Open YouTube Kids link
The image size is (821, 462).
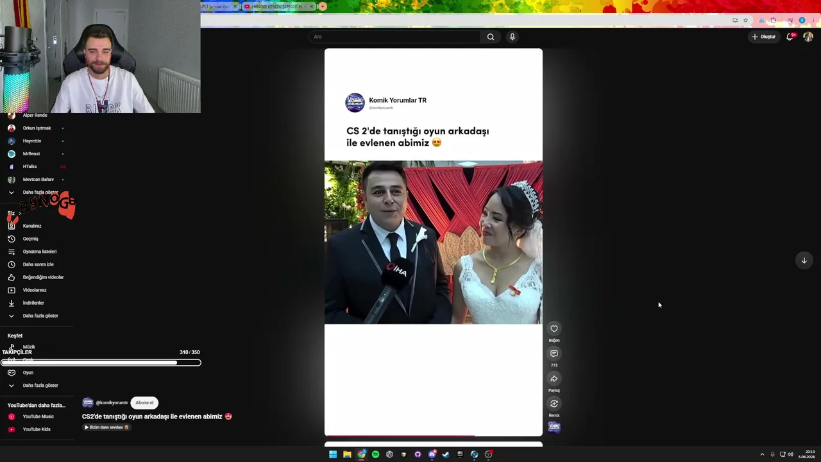pos(36,429)
